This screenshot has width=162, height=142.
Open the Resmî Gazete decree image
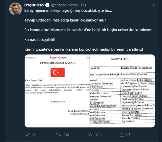click(x=57, y=91)
